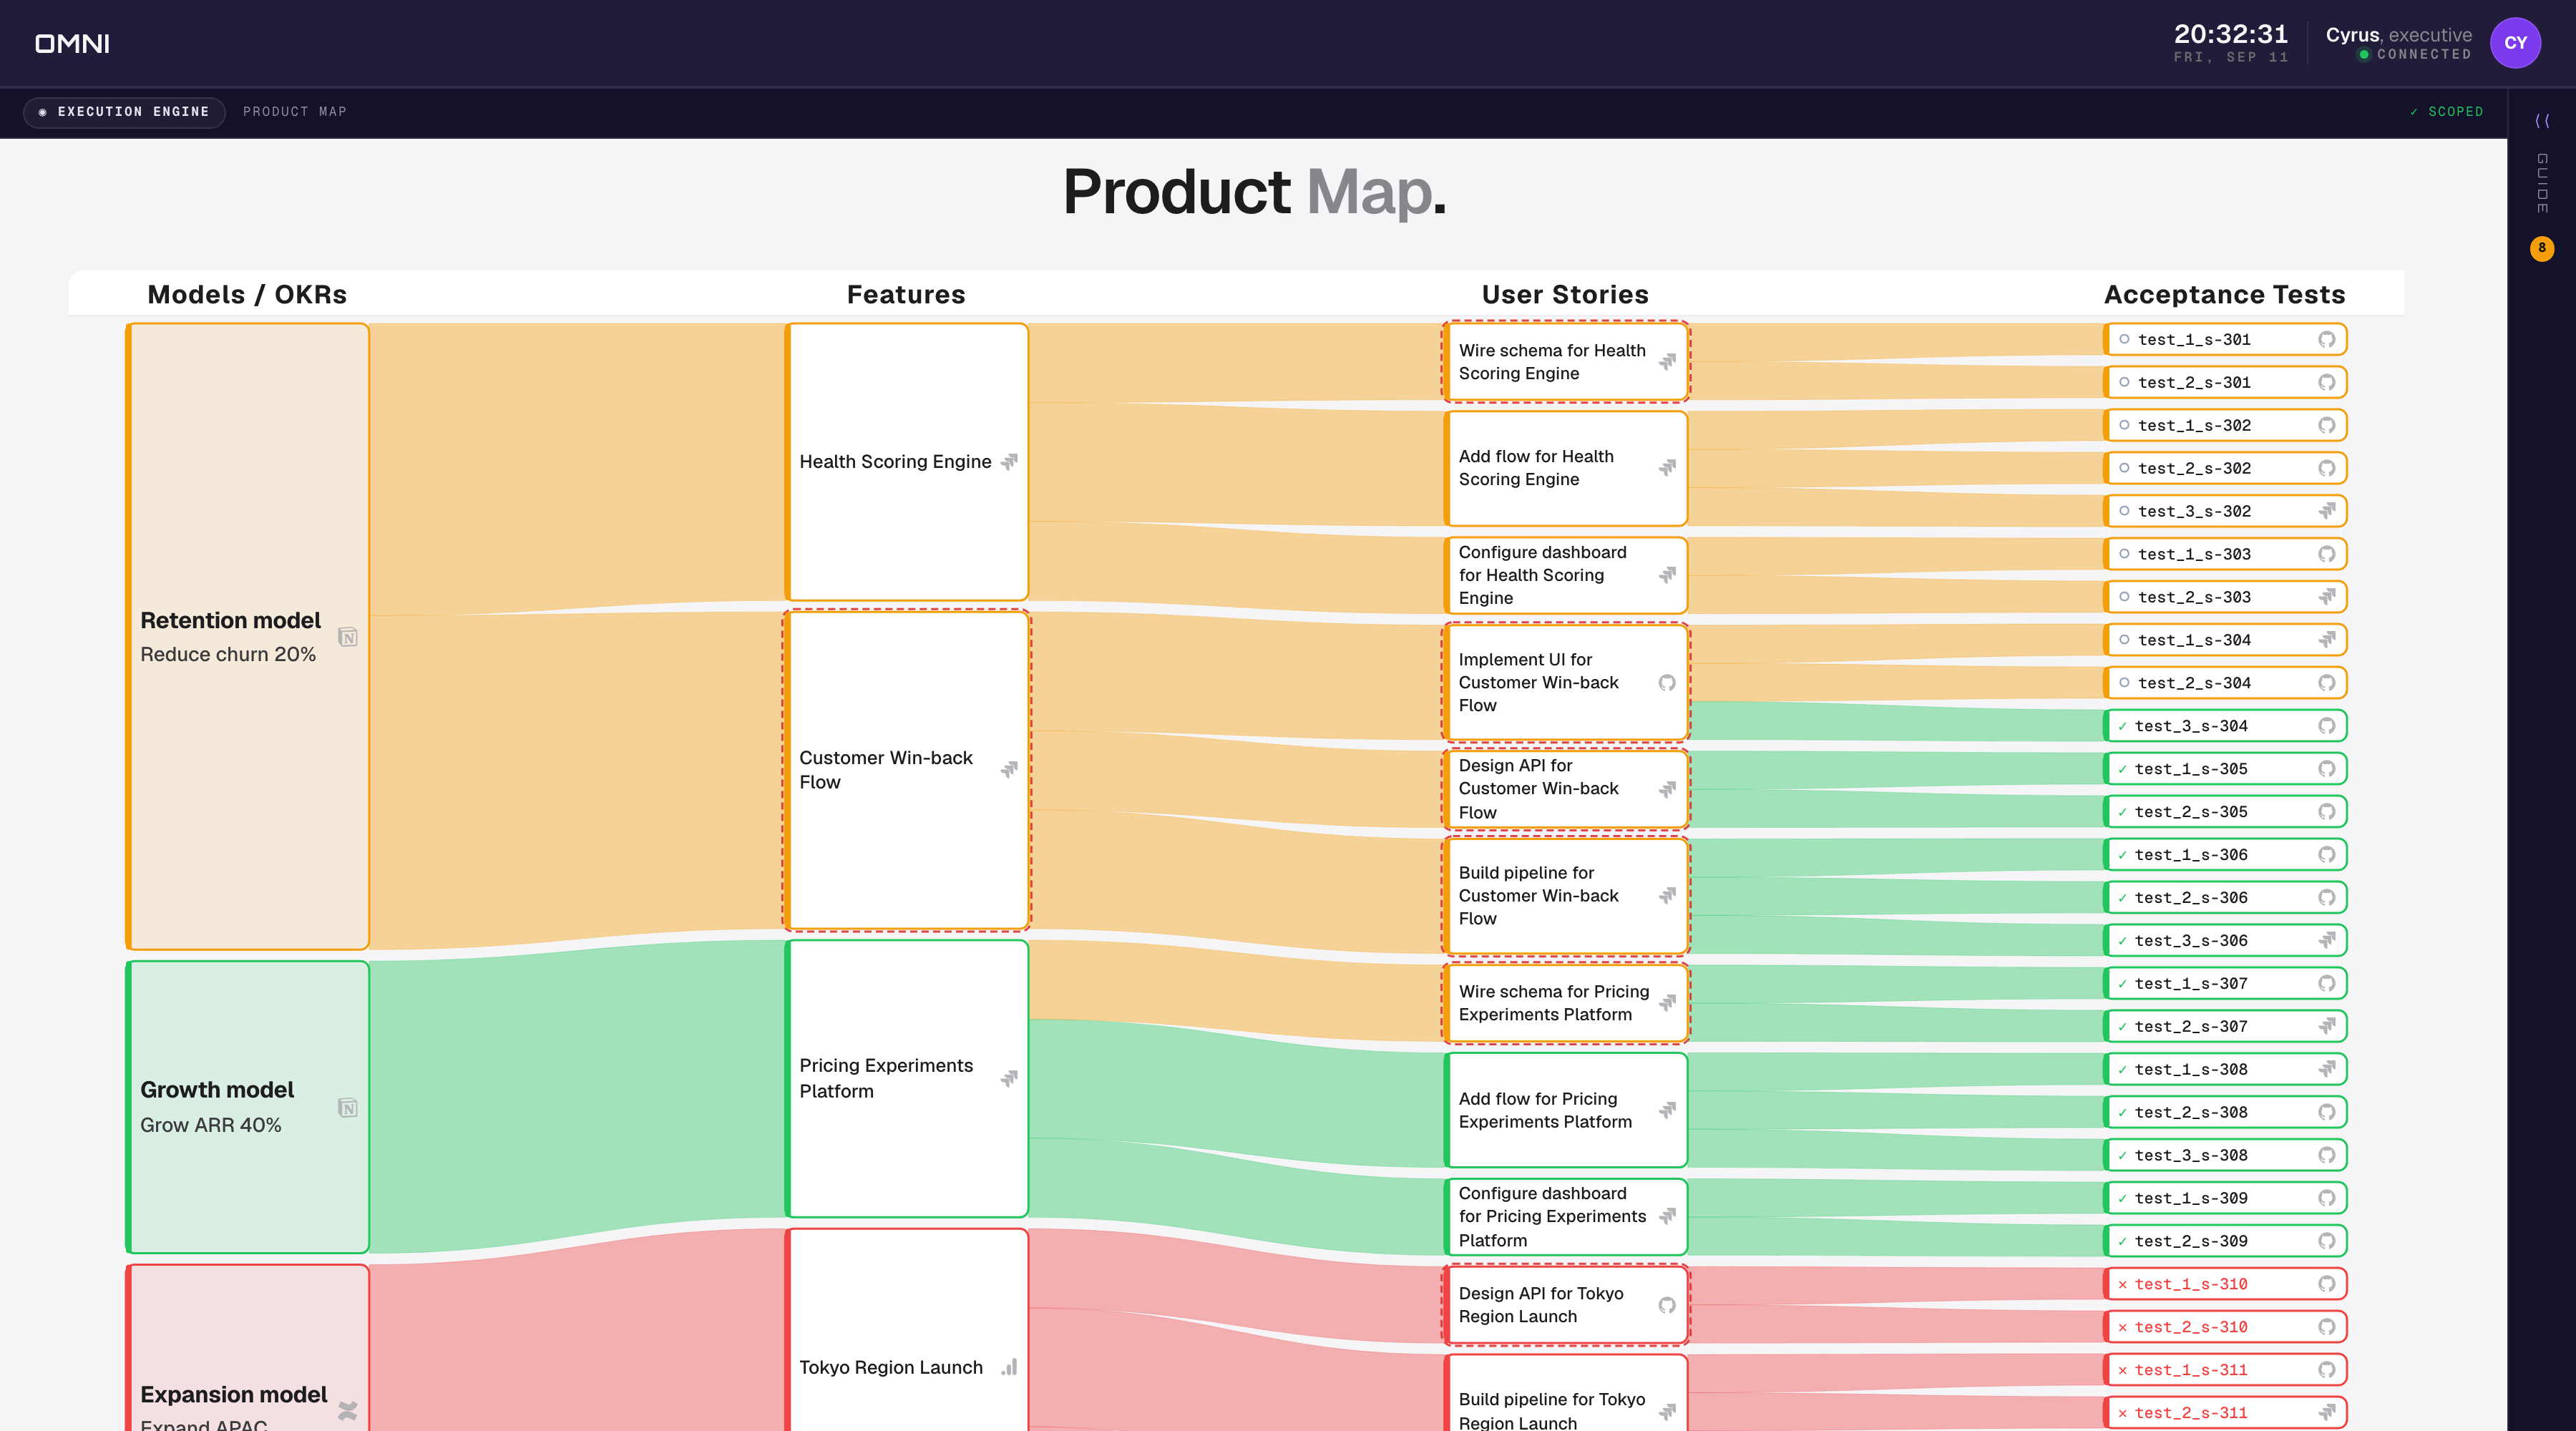
Task: Click the Scoped status indicator
Action: click(x=2446, y=112)
